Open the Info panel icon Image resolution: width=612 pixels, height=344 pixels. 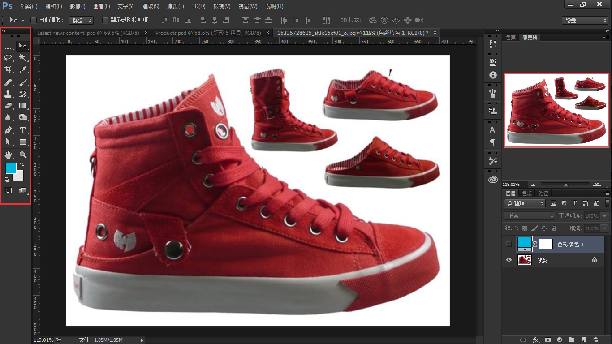493,75
